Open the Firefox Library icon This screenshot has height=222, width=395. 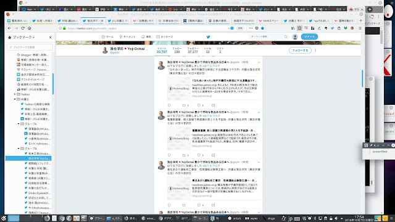click(293, 28)
